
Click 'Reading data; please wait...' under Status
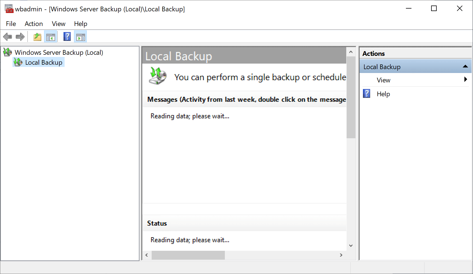(190, 240)
